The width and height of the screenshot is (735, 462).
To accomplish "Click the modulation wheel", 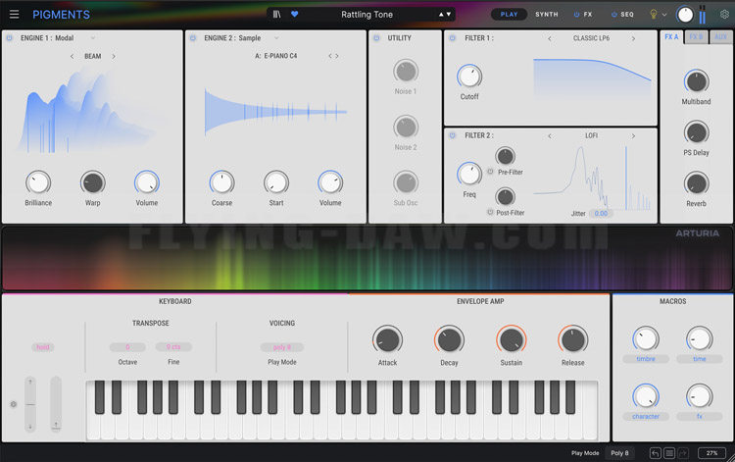I will (56, 404).
